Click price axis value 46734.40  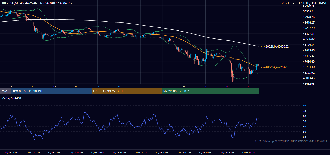point(309,67)
